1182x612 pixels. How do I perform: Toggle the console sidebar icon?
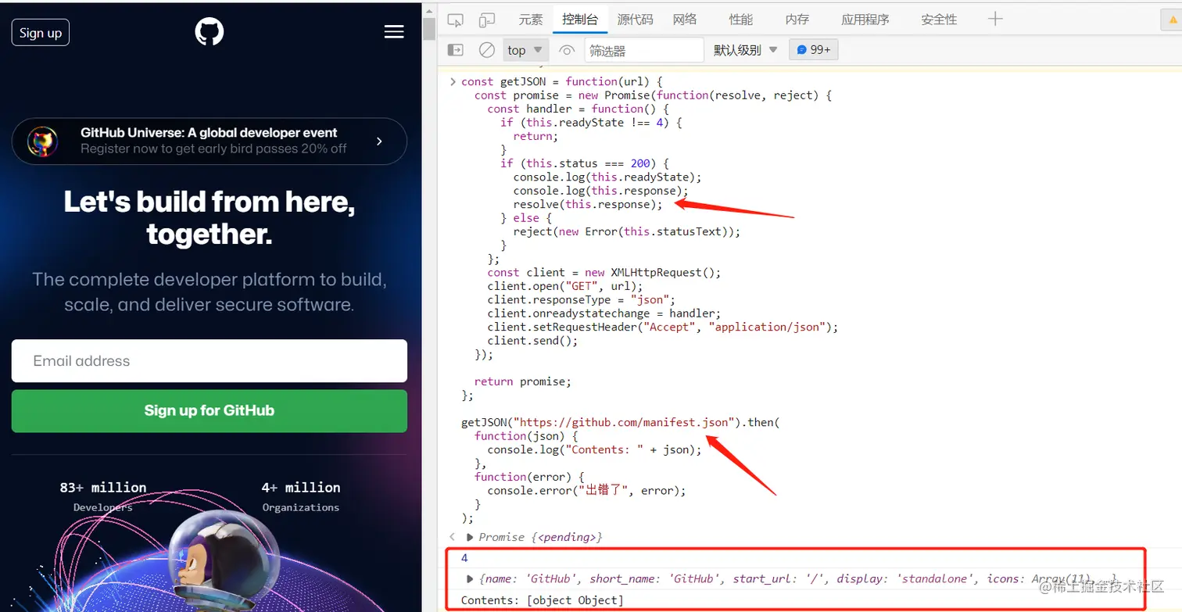click(x=455, y=50)
